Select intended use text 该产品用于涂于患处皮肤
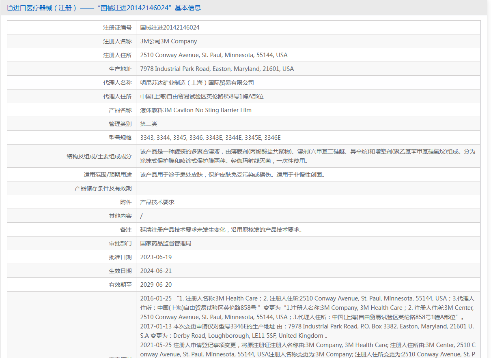 [233, 175]
